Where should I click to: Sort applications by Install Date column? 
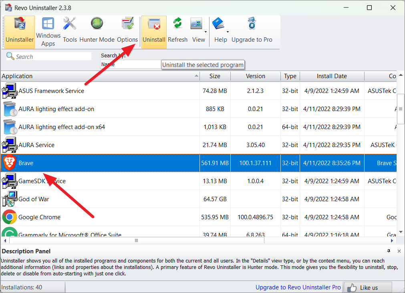332,76
